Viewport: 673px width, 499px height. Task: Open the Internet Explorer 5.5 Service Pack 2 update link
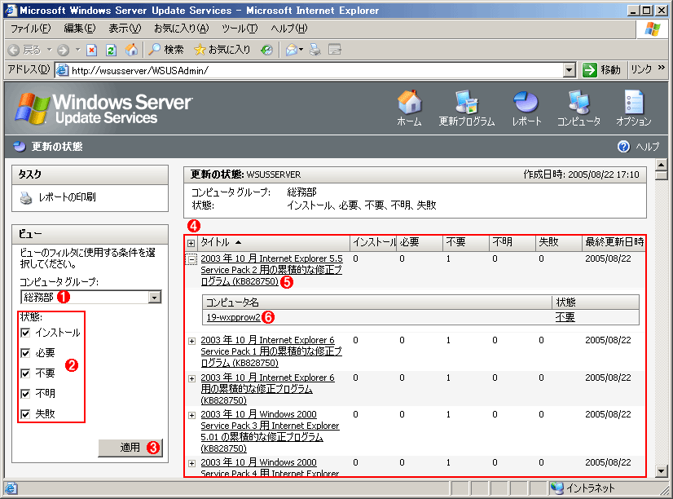pos(271,270)
